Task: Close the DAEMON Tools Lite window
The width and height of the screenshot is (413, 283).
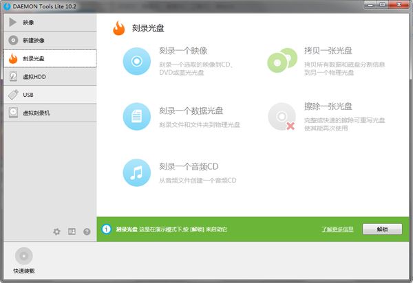Action: [x=399, y=5]
